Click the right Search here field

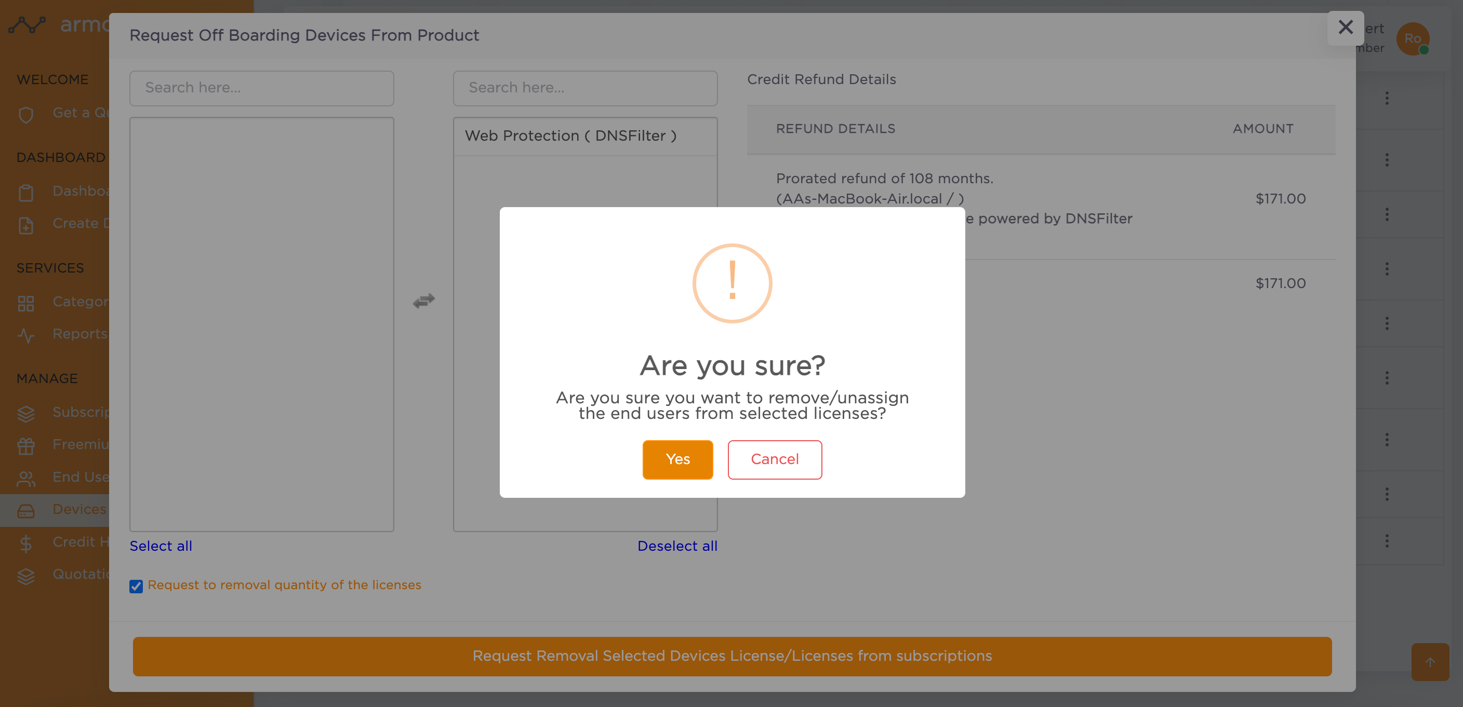(x=585, y=88)
